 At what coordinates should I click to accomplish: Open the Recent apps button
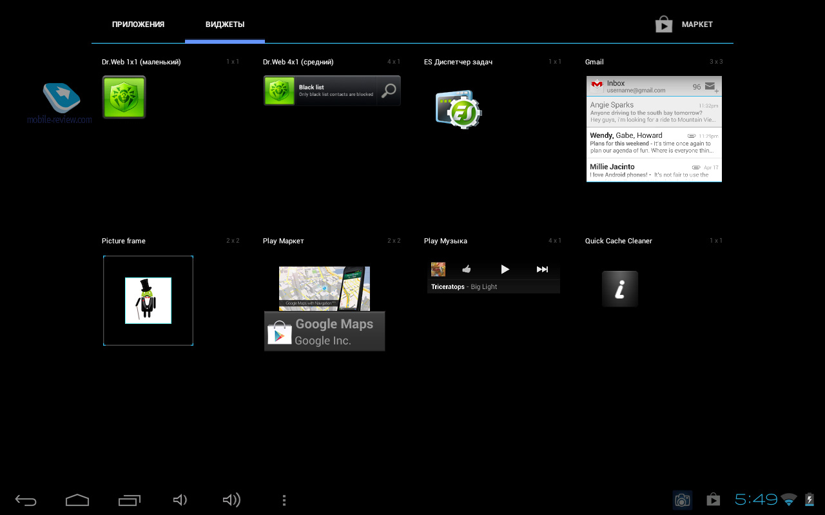[x=130, y=500]
